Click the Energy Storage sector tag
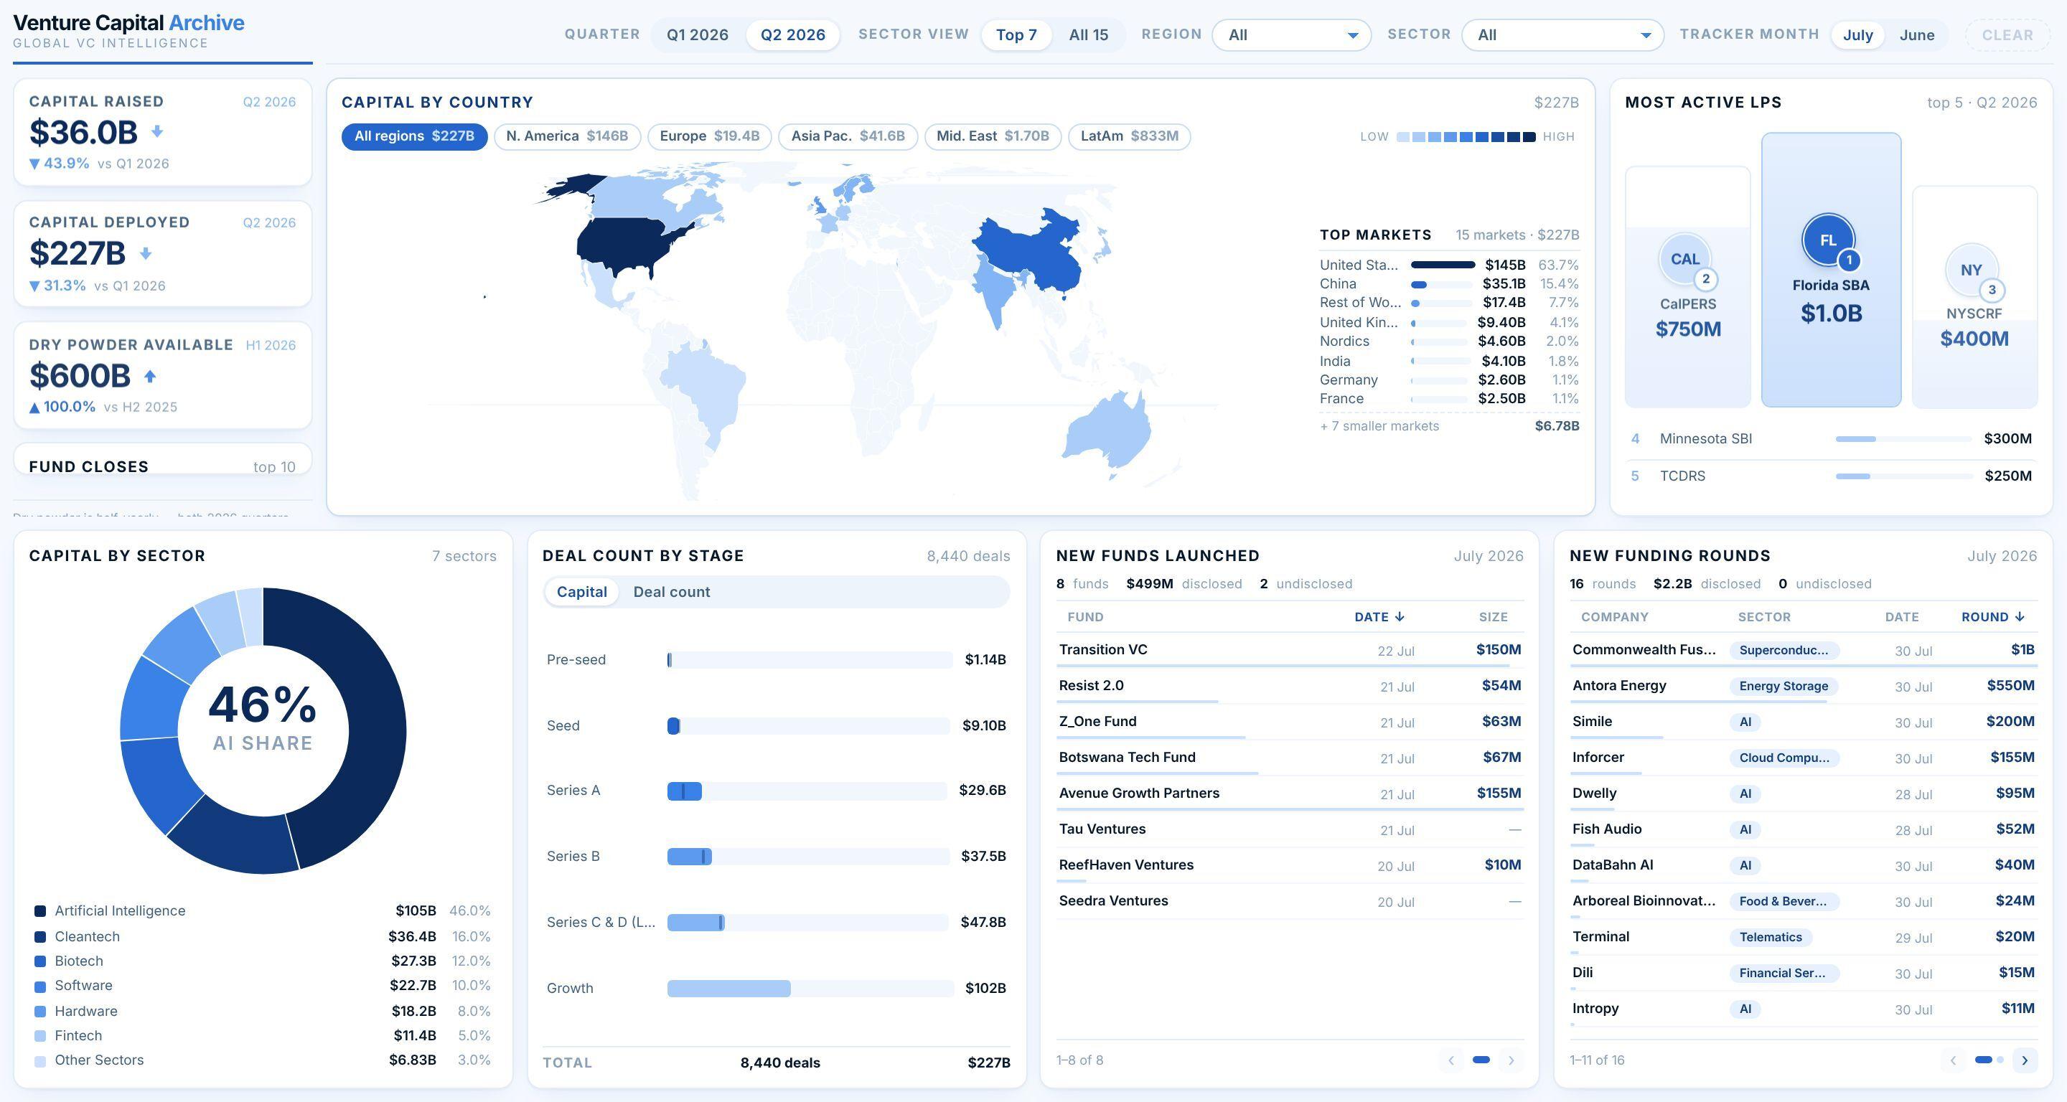2067x1102 pixels. point(1784,686)
